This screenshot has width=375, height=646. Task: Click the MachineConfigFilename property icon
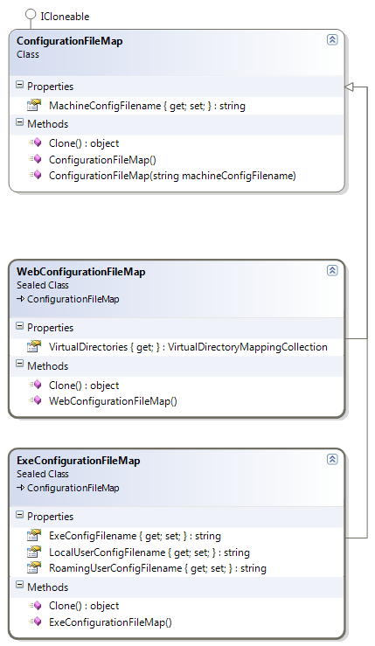click(x=34, y=106)
